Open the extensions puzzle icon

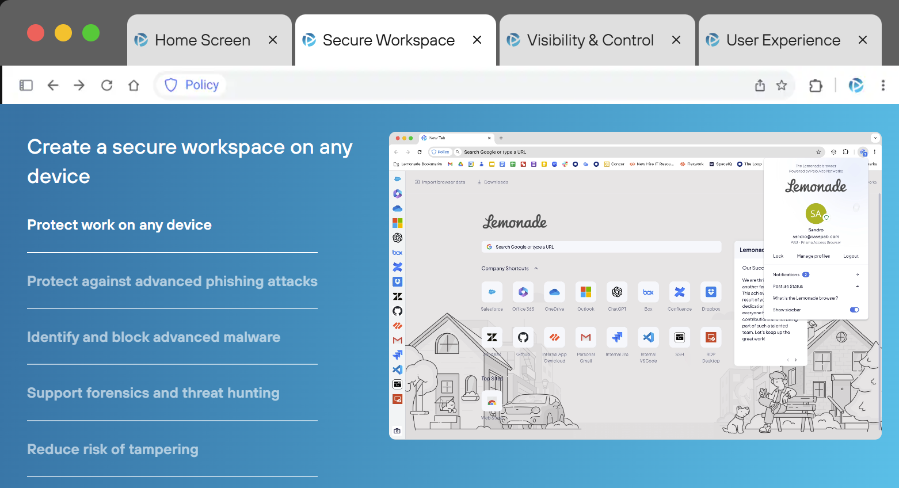coord(816,86)
